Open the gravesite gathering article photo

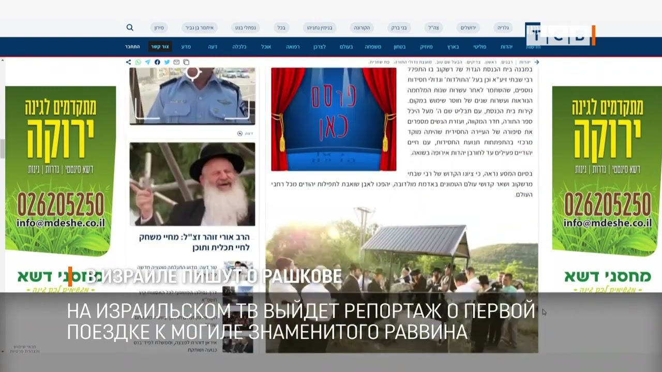tap(402, 280)
